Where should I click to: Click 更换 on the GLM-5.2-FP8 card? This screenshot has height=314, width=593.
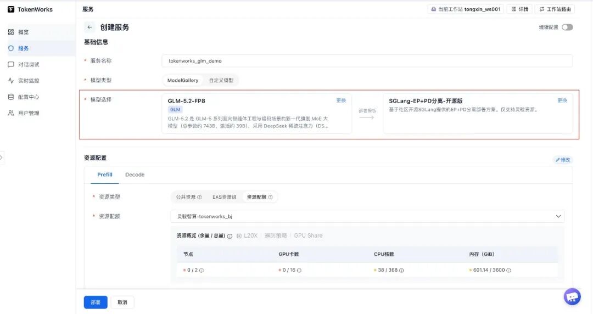point(341,100)
